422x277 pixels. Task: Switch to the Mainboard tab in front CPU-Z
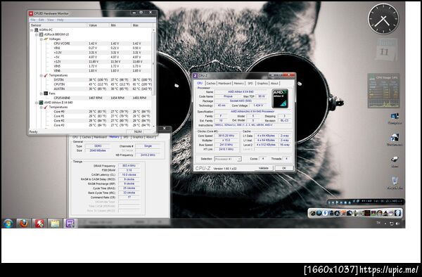(225, 84)
